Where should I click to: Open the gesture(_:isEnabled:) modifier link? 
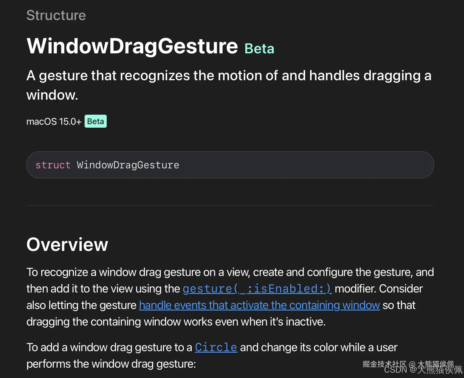coord(257,289)
